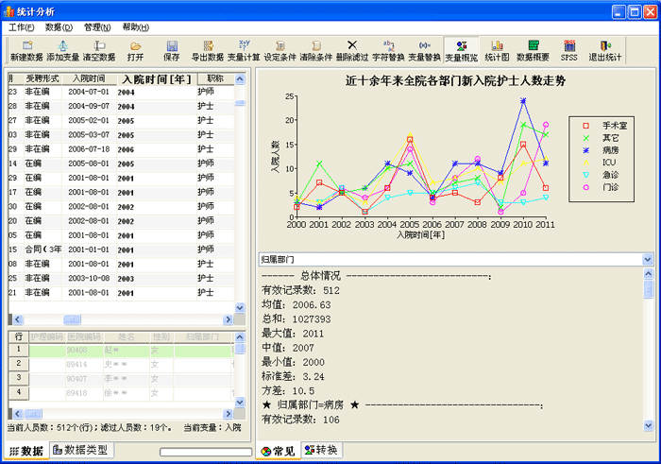Expand the 归属部门 dropdown
Screen dimensions: 661x464
(648, 260)
